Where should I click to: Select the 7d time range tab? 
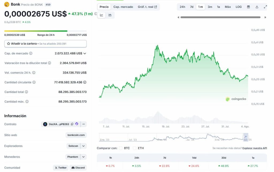tap(191, 7)
